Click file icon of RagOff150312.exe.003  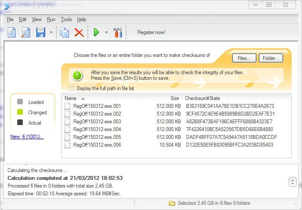(x=67, y=122)
